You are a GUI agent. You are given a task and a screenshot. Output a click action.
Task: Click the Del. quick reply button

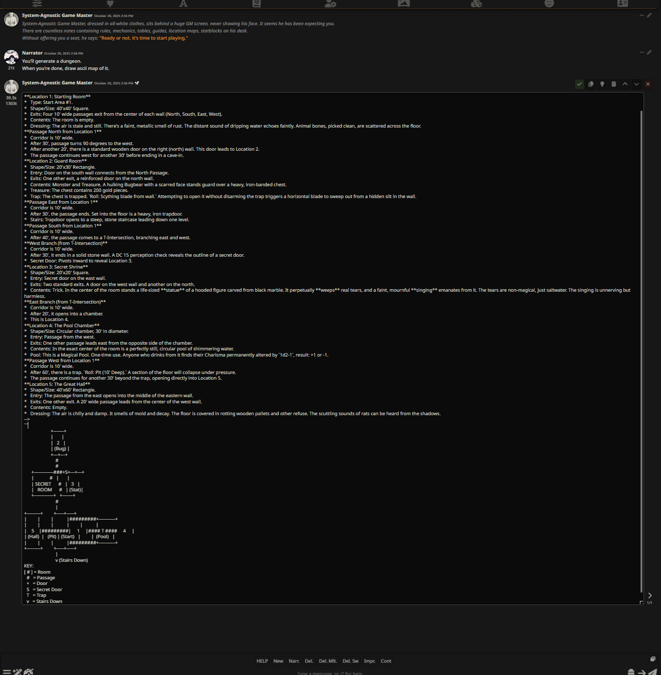point(309,661)
